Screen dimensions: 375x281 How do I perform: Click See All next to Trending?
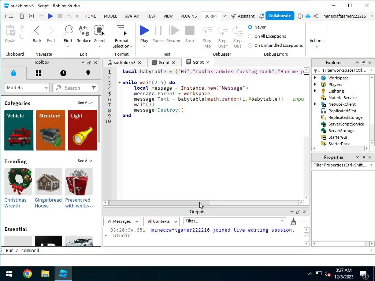click(85, 161)
